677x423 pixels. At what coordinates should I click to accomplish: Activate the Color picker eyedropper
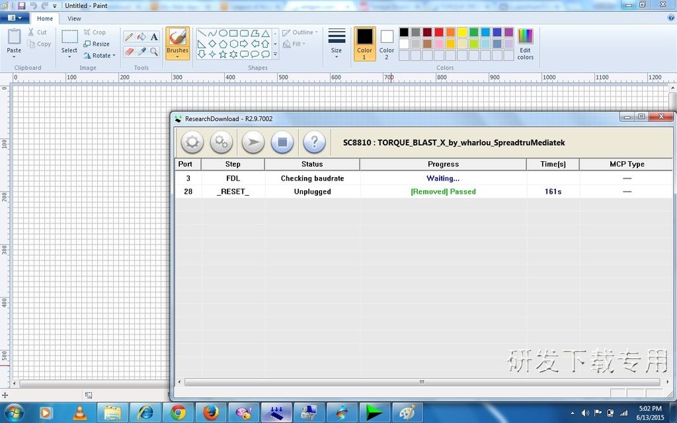pos(141,52)
